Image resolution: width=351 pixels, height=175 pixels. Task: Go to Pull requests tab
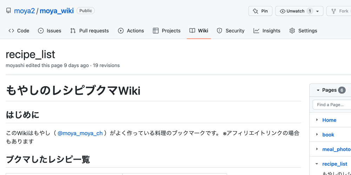tap(90, 31)
